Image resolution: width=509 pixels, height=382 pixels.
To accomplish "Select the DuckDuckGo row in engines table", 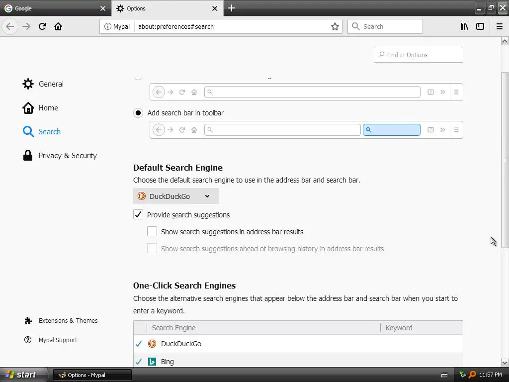I will pos(298,344).
